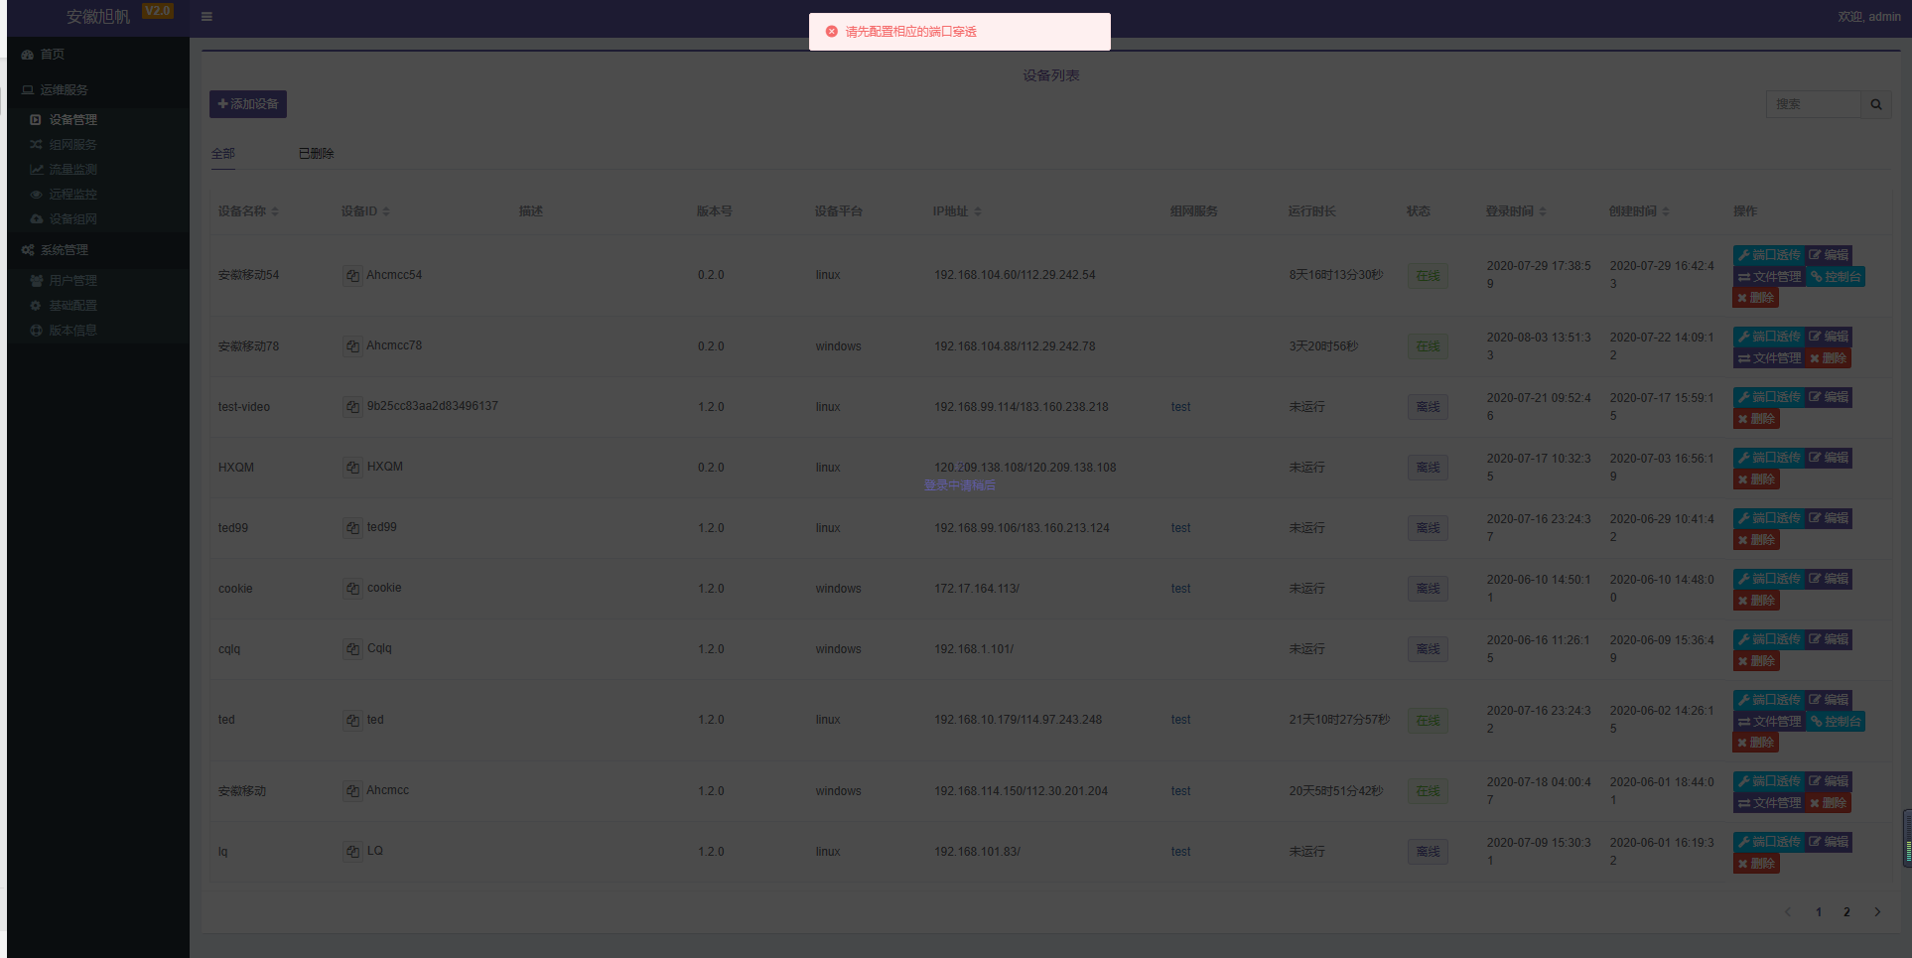Click 在线 status badge for 安徽移动54

tap(1428, 276)
